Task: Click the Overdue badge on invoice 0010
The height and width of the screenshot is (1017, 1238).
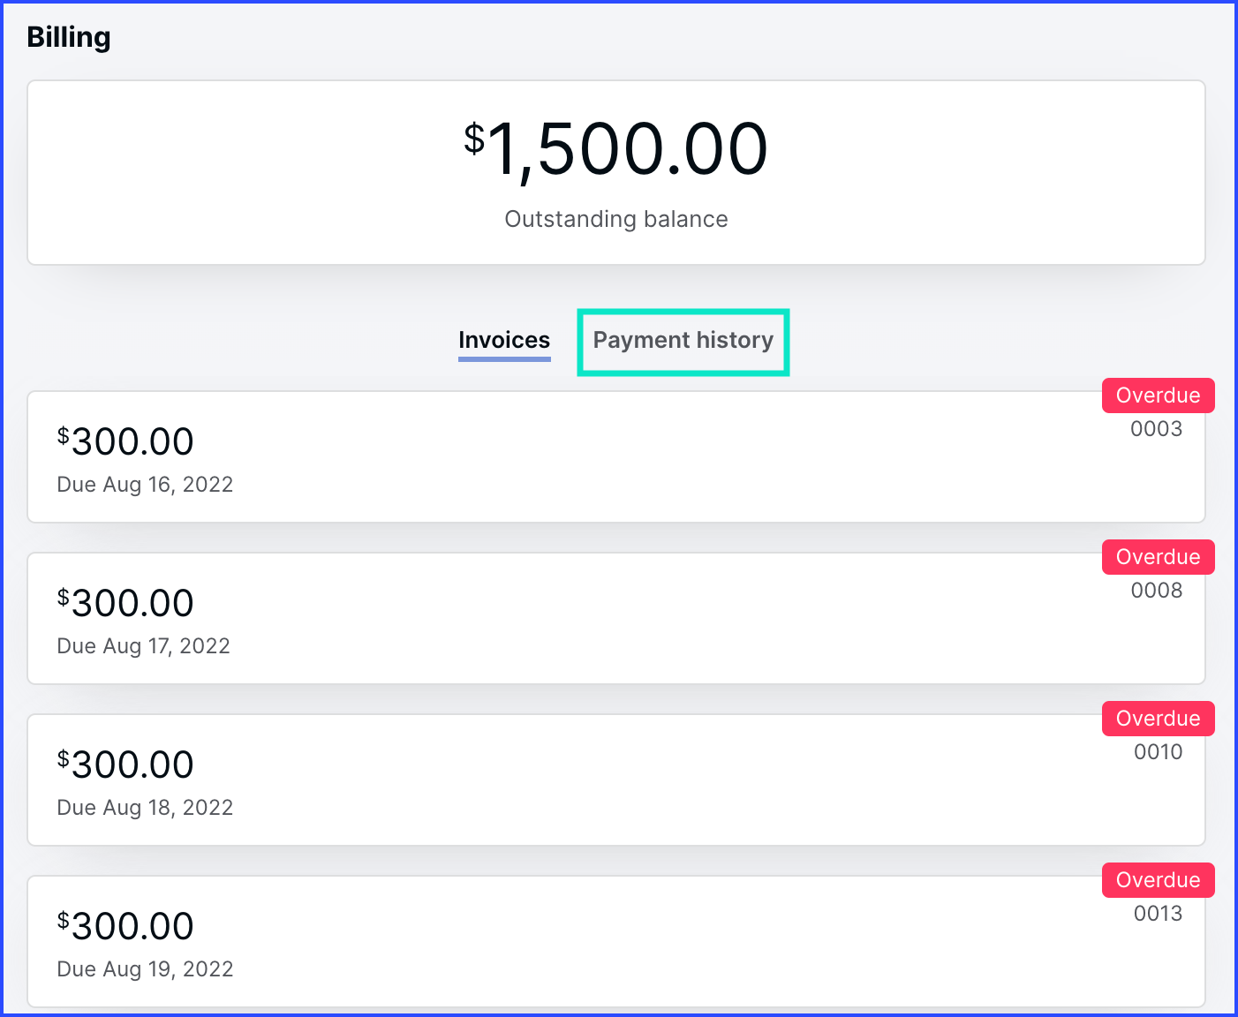Action: (1158, 719)
